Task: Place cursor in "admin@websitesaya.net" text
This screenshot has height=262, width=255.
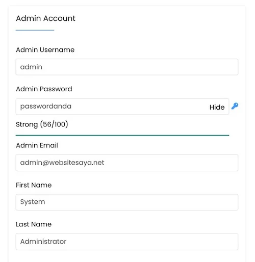Action: tap(62, 163)
